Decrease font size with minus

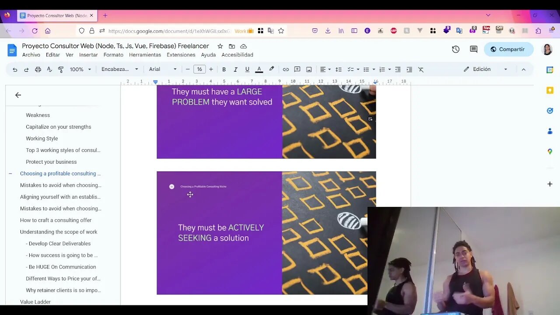[x=188, y=70]
